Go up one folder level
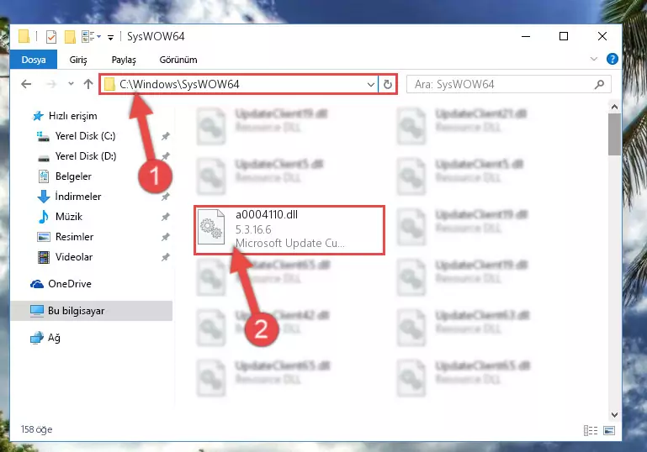 pyautogui.click(x=88, y=84)
